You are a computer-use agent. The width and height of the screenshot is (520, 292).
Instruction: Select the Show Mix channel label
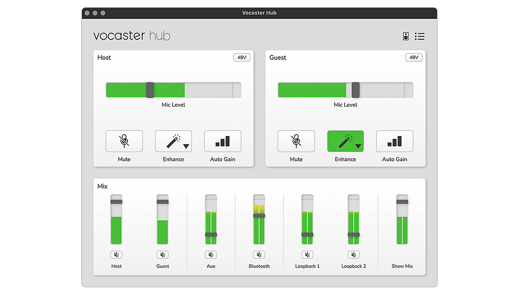pos(402,266)
